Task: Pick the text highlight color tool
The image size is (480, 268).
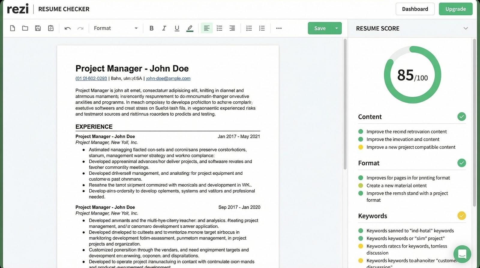Action: click(x=190, y=28)
